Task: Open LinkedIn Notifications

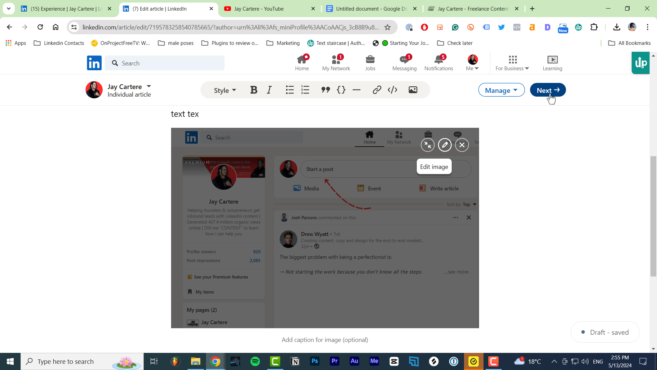Action: click(x=439, y=63)
